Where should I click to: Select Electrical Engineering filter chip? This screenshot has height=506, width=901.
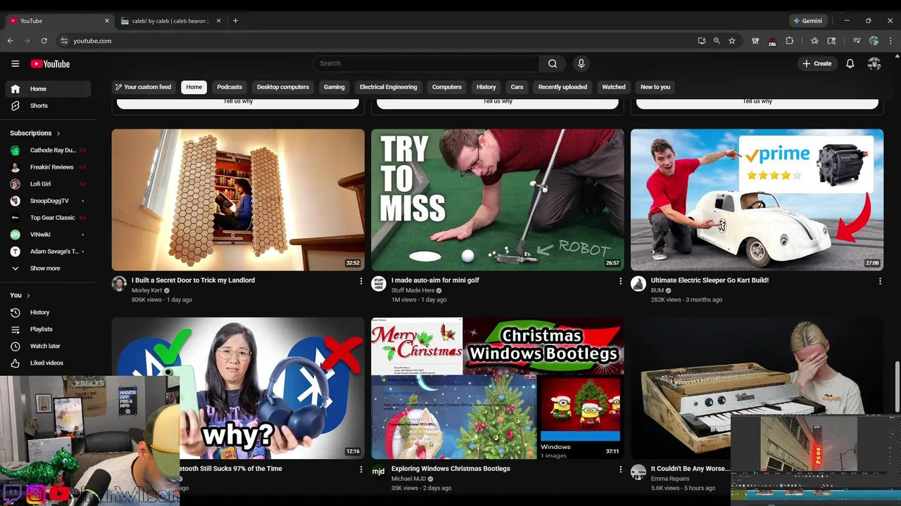(389, 87)
